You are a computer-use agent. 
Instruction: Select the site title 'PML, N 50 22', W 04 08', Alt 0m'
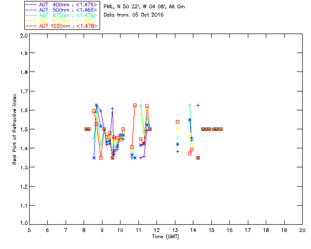(x=144, y=6)
